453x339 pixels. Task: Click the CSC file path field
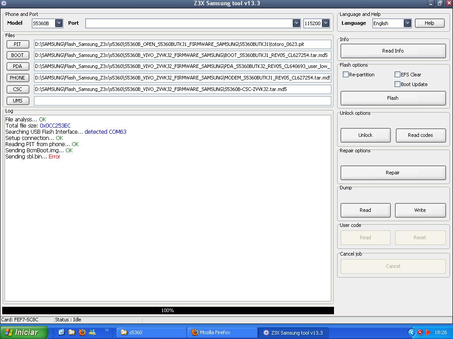183,89
